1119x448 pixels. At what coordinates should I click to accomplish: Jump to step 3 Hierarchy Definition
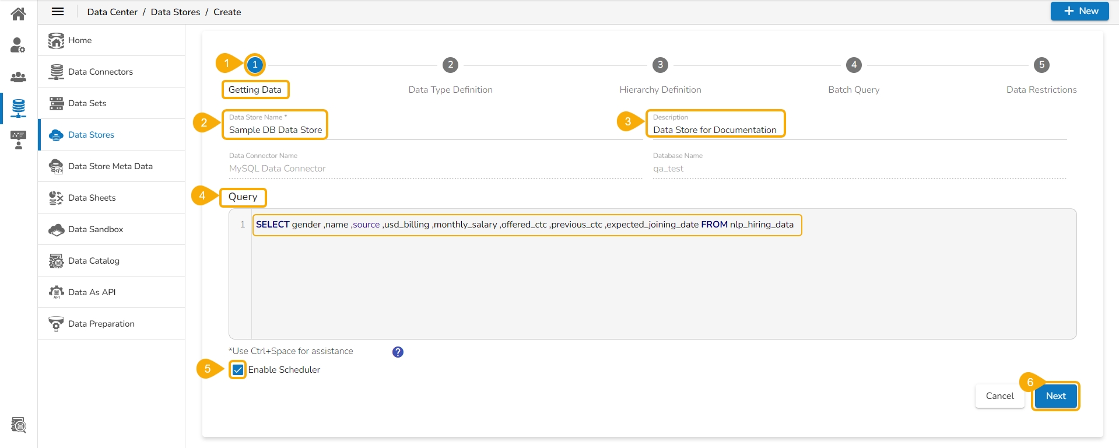pyautogui.click(x=660, y=65)
